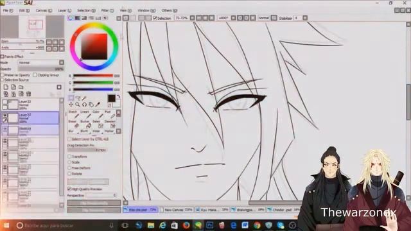
Task: Toggle the RGB slider panel icon
Action: (x=77, y=18)
